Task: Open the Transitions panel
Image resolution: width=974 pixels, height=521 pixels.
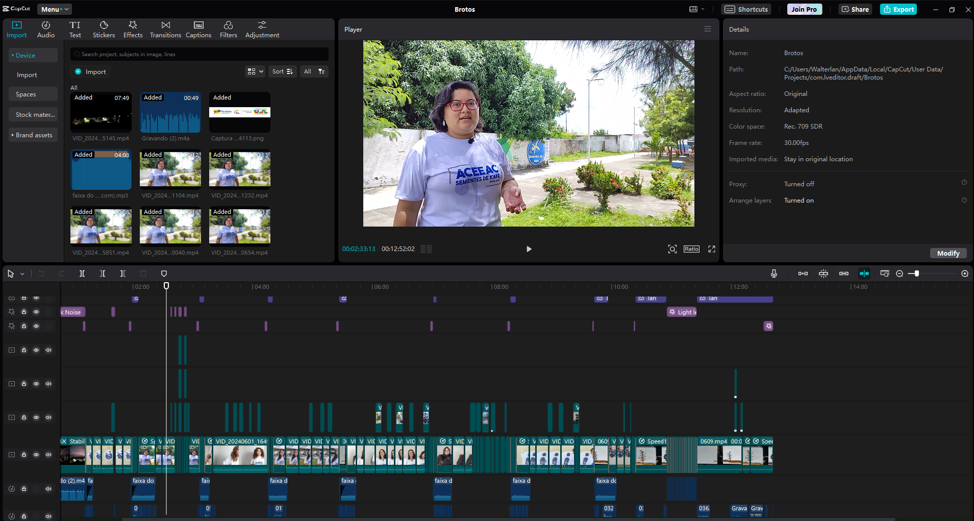Action: (165, 30)
